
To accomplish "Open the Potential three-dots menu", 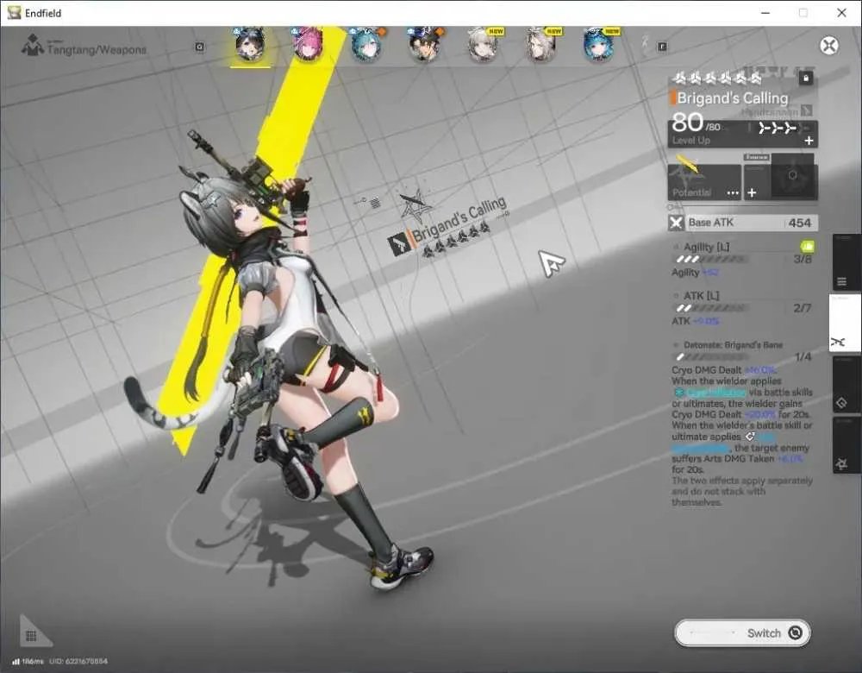I will (733, 193).
